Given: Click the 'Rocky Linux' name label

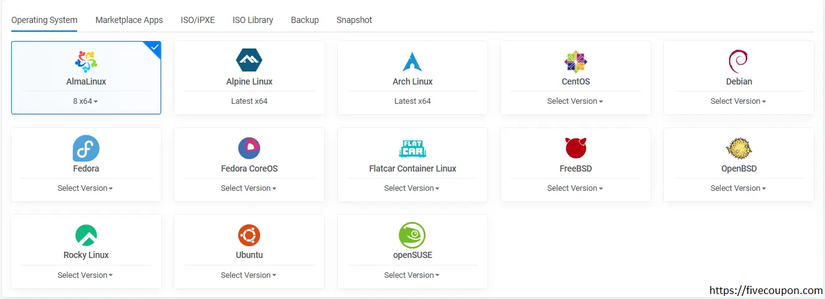Looking at the screenshot, I should tap(86, 255).
